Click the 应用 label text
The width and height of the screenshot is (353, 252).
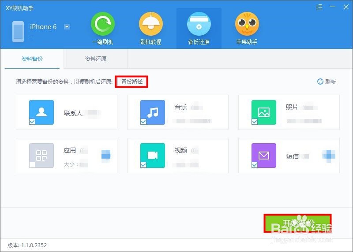(x=70, y=150)
